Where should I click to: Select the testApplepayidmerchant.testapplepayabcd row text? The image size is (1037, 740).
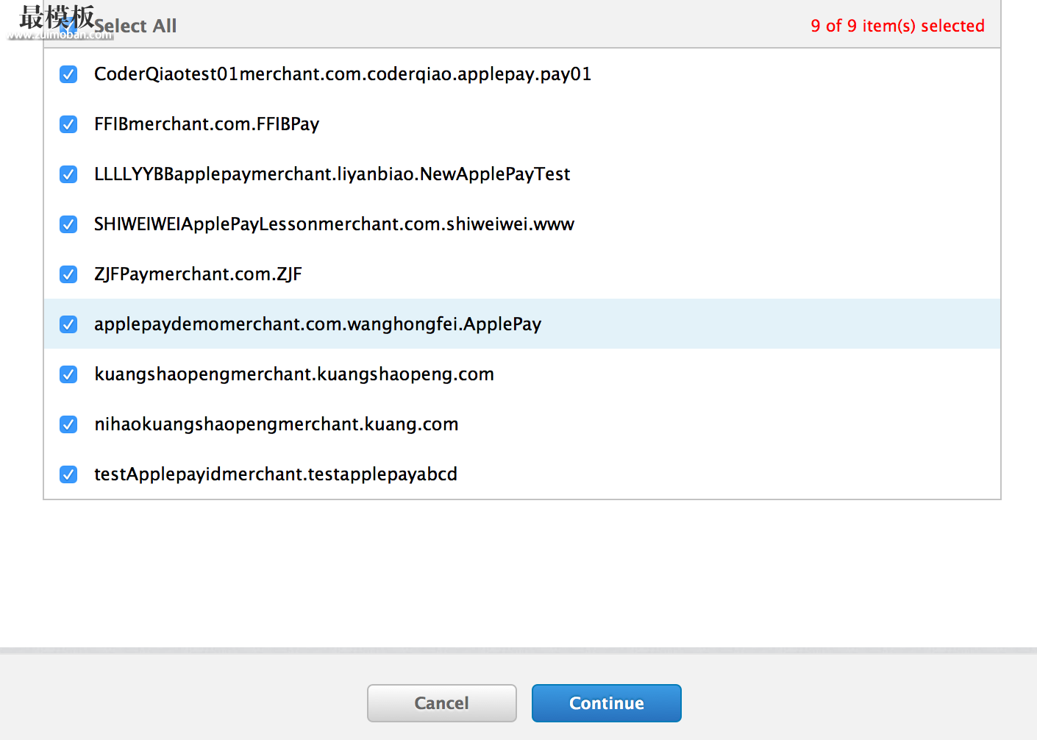click(276, 474)
